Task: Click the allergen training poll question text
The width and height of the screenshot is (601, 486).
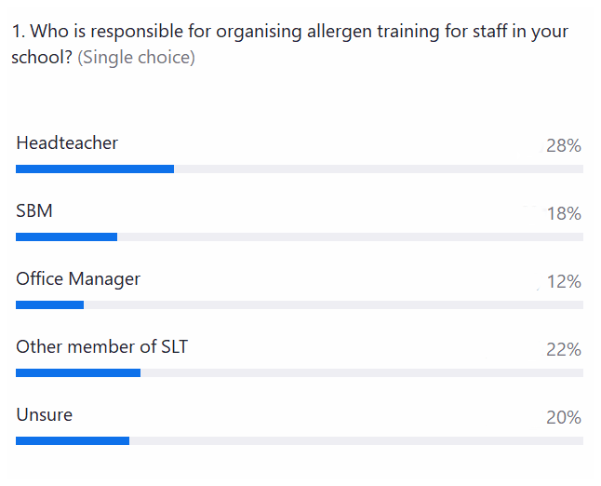Action: (289, 33)
